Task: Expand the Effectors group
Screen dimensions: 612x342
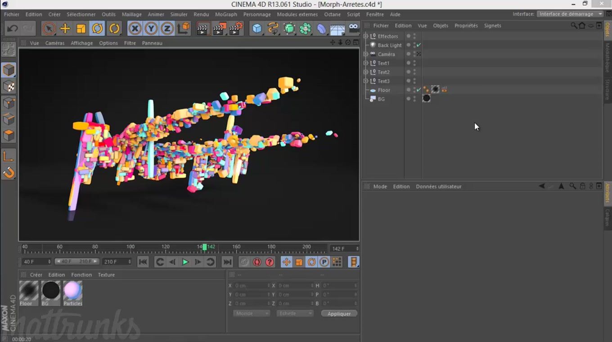Action: [366, 36]
